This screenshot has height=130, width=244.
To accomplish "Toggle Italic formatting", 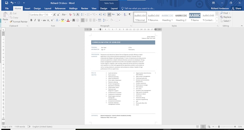I will 35,20.
